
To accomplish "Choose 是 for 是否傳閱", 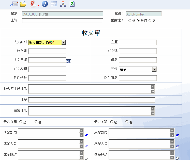I will (21, 122).
